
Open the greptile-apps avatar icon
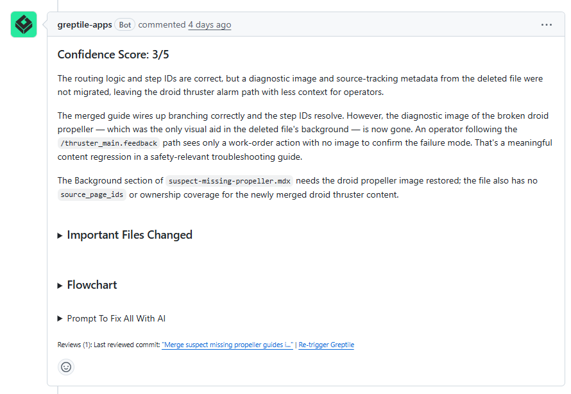click(x=24, y=24)
